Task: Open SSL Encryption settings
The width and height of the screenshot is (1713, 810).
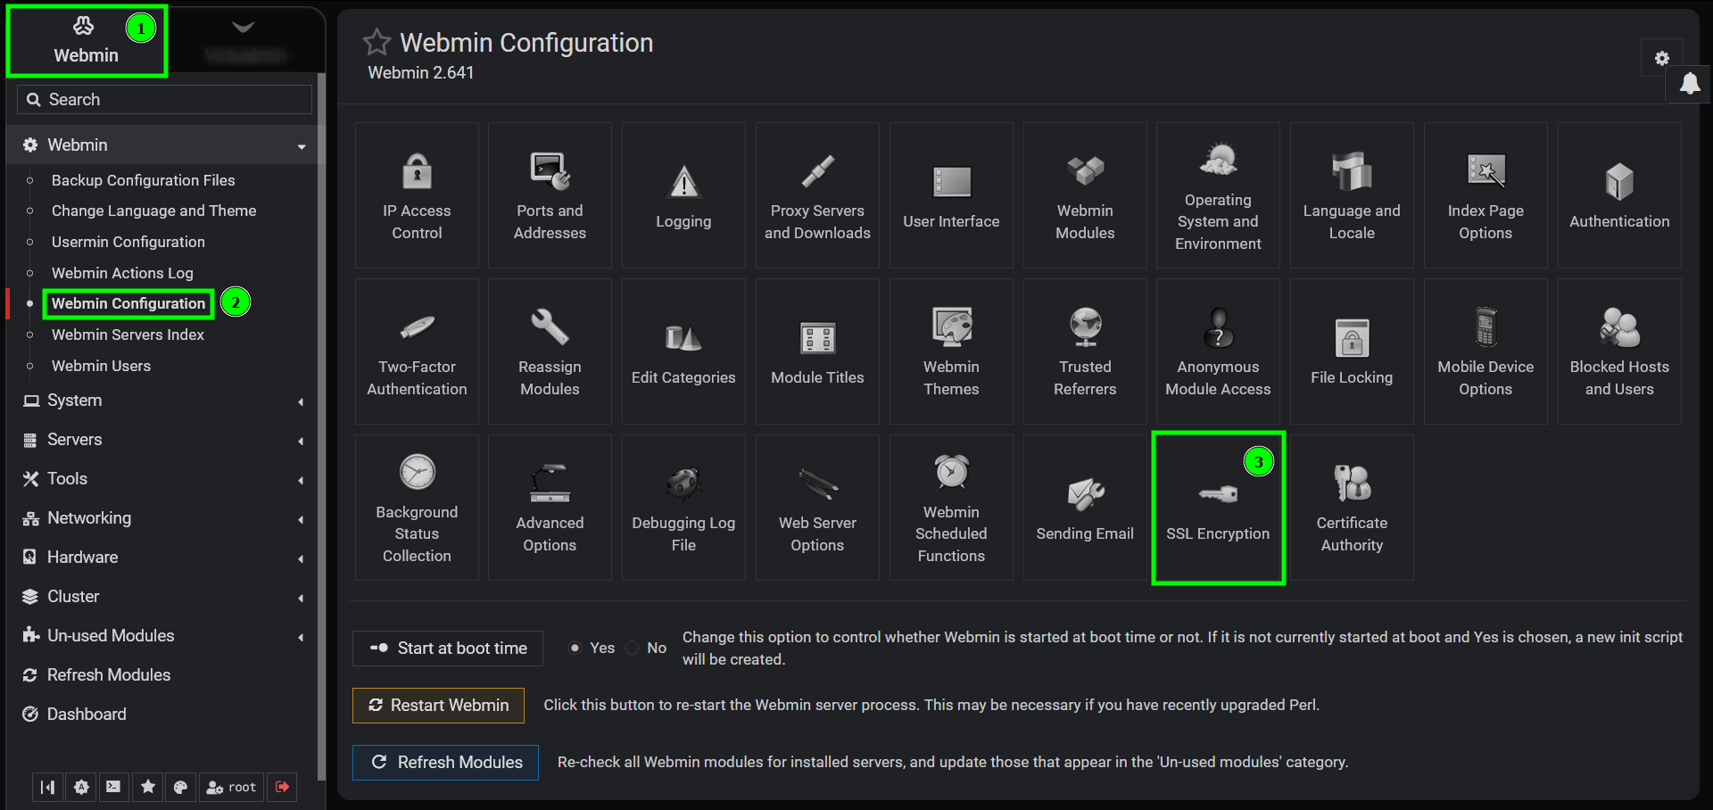Action: [x=1218, y=508]
